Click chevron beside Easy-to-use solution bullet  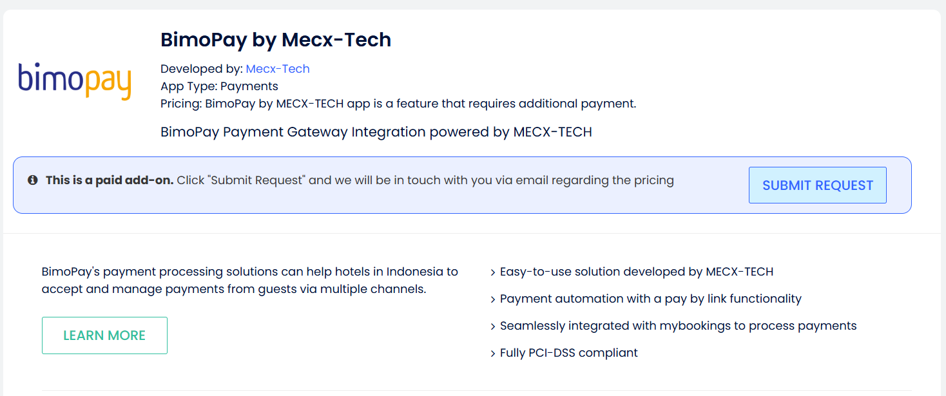point(493,272)
